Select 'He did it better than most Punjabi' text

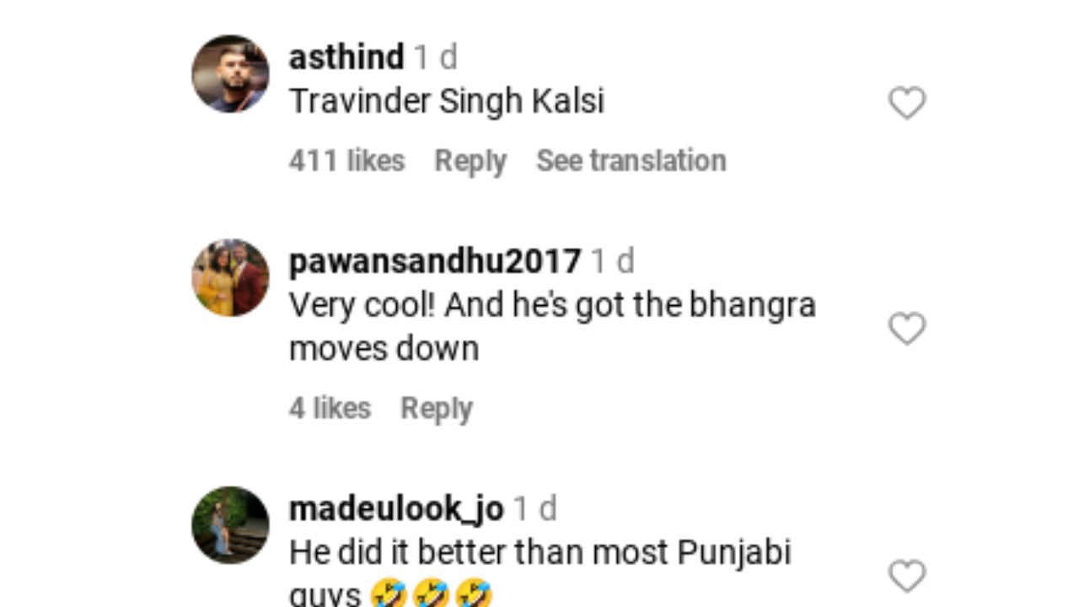tap(540, 553)
